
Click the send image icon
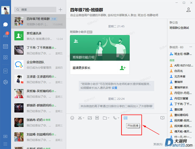pos(90,118)
